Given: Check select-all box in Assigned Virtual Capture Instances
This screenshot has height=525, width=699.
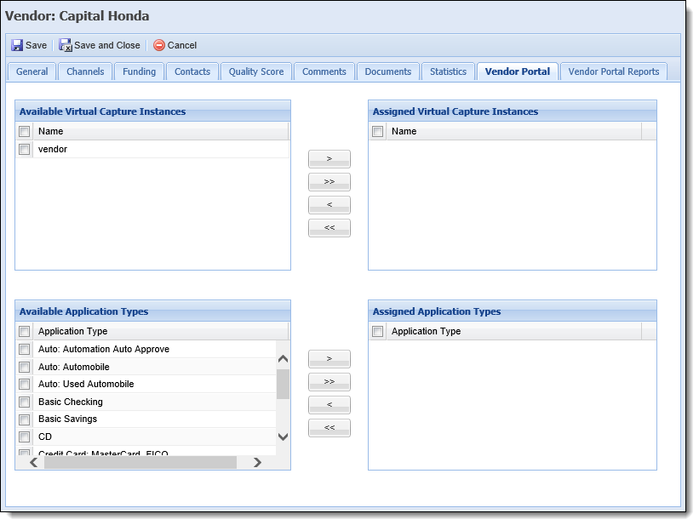Looking at the screenshot, I should point(377,132).
